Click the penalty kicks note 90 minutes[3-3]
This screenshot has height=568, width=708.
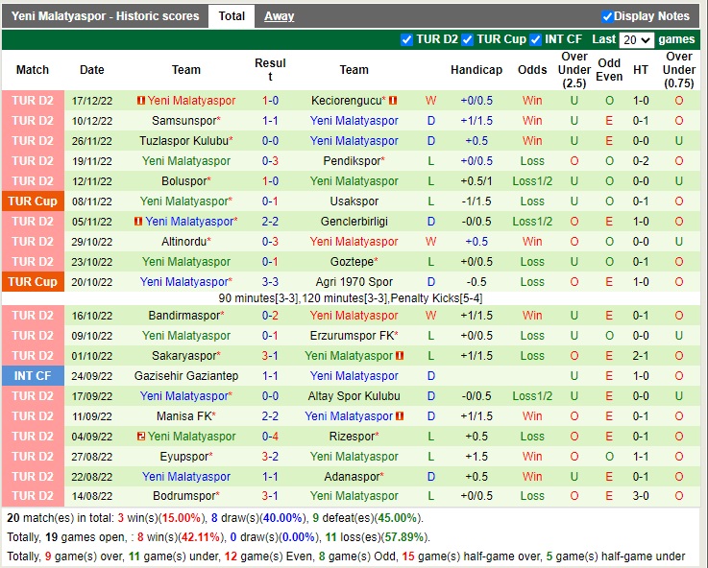click(x=351, y=298)
